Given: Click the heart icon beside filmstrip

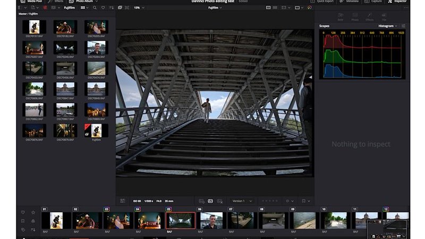Looking at the screenshot, I should click(23, 212).
